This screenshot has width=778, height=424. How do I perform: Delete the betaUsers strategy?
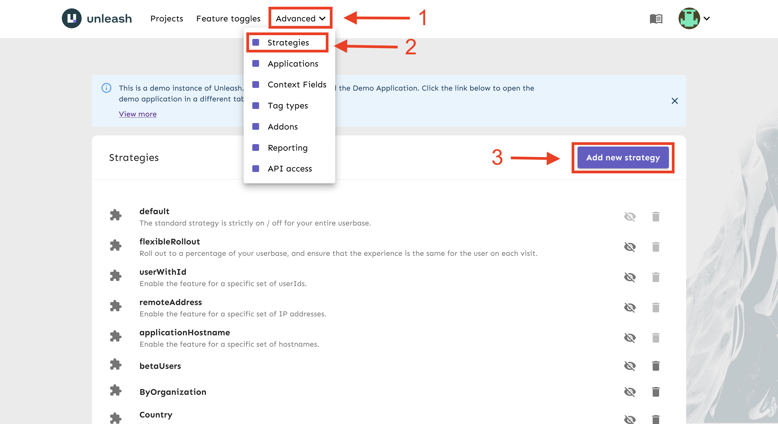point(655,366)
